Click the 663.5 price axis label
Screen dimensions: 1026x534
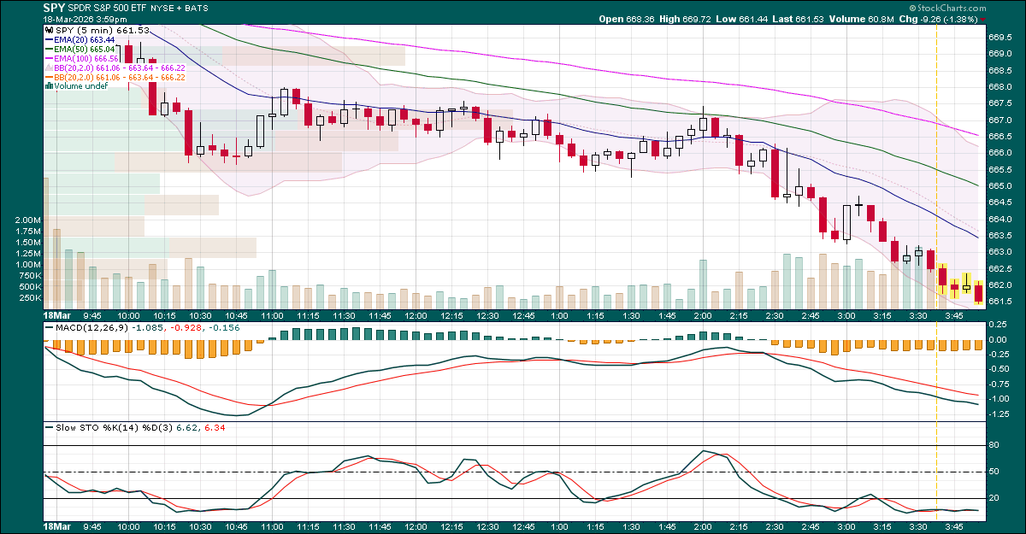1000,235
